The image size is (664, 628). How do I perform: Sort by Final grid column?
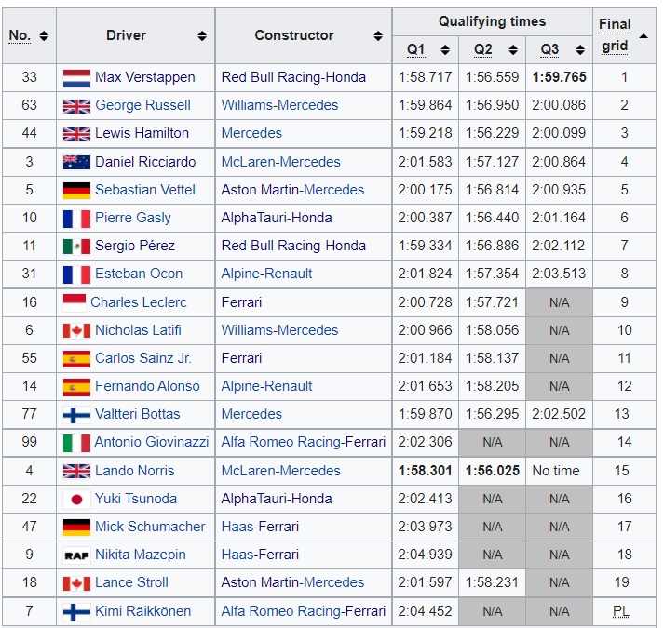[x=643, y=36]
